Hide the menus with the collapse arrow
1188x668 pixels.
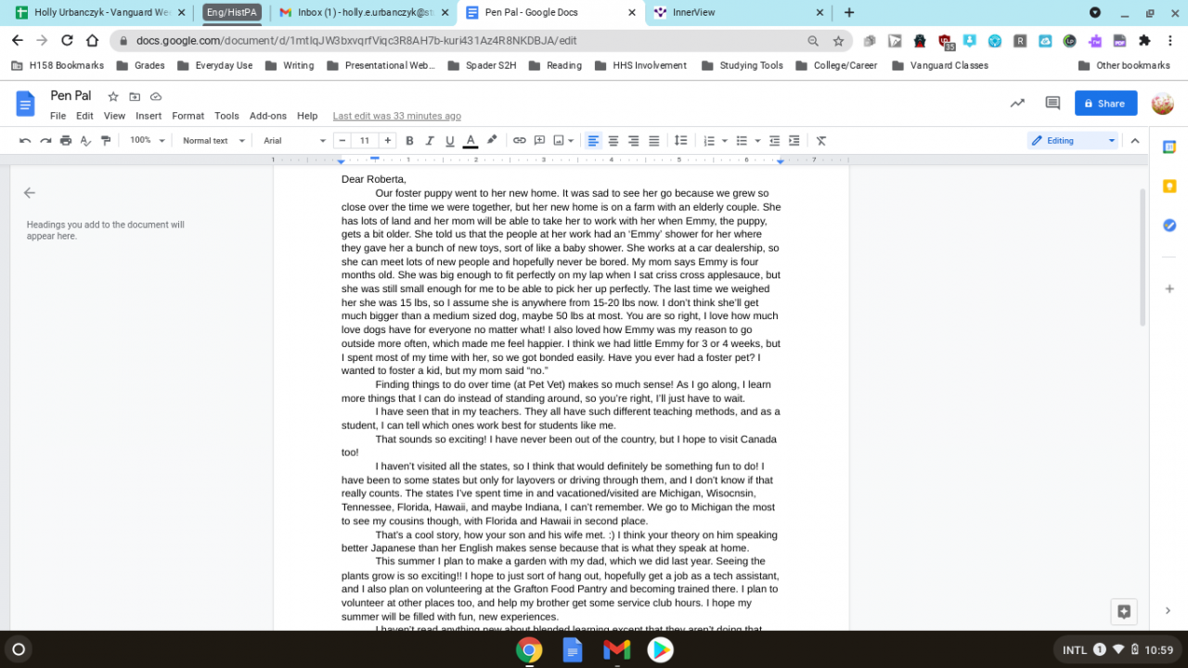(1134, 141)
